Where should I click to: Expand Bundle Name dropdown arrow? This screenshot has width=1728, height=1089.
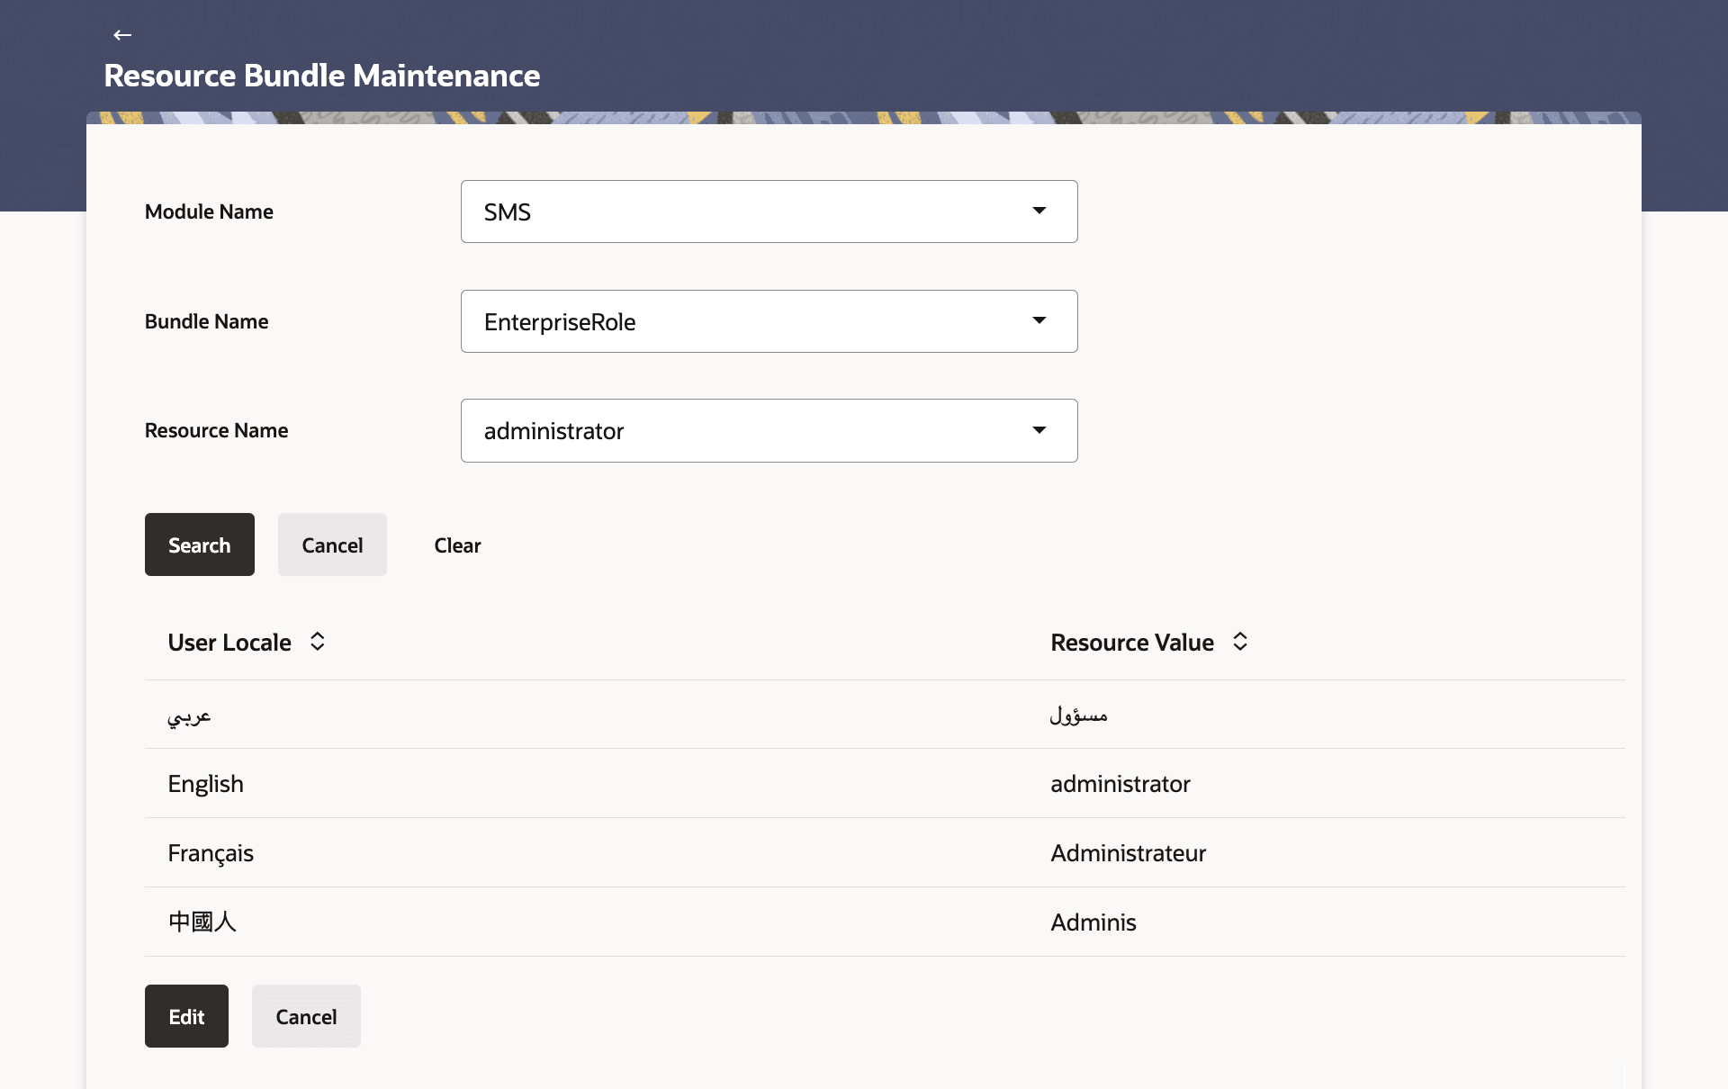(1039, 320)
